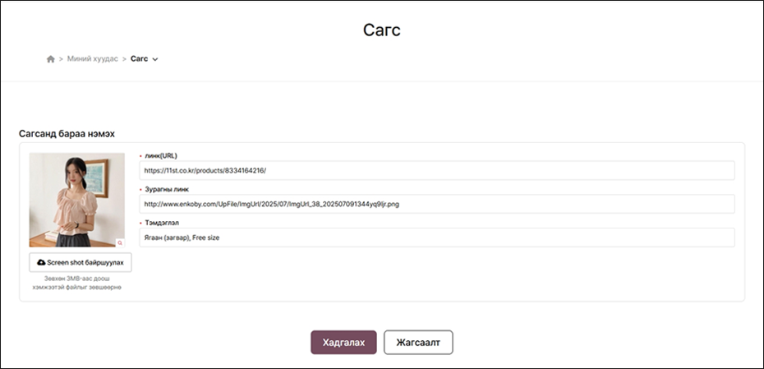Open the Жагсаалт list button

click(418, 342)
